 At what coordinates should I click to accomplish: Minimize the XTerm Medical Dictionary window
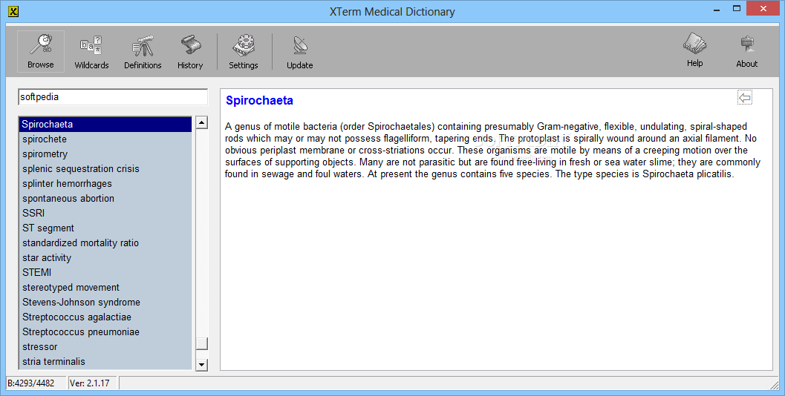[717, 9]
